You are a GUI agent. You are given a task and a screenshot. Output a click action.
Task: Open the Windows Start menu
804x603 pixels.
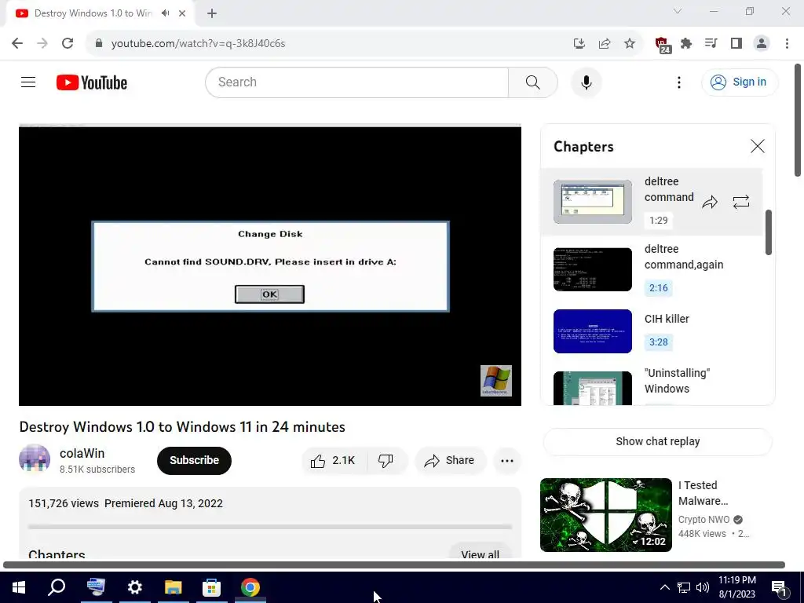coord(19,587)
